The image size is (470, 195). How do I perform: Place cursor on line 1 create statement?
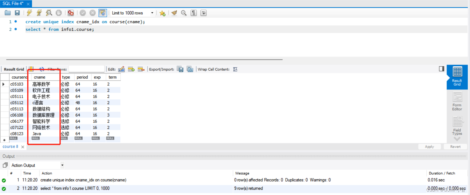(85, 22)
